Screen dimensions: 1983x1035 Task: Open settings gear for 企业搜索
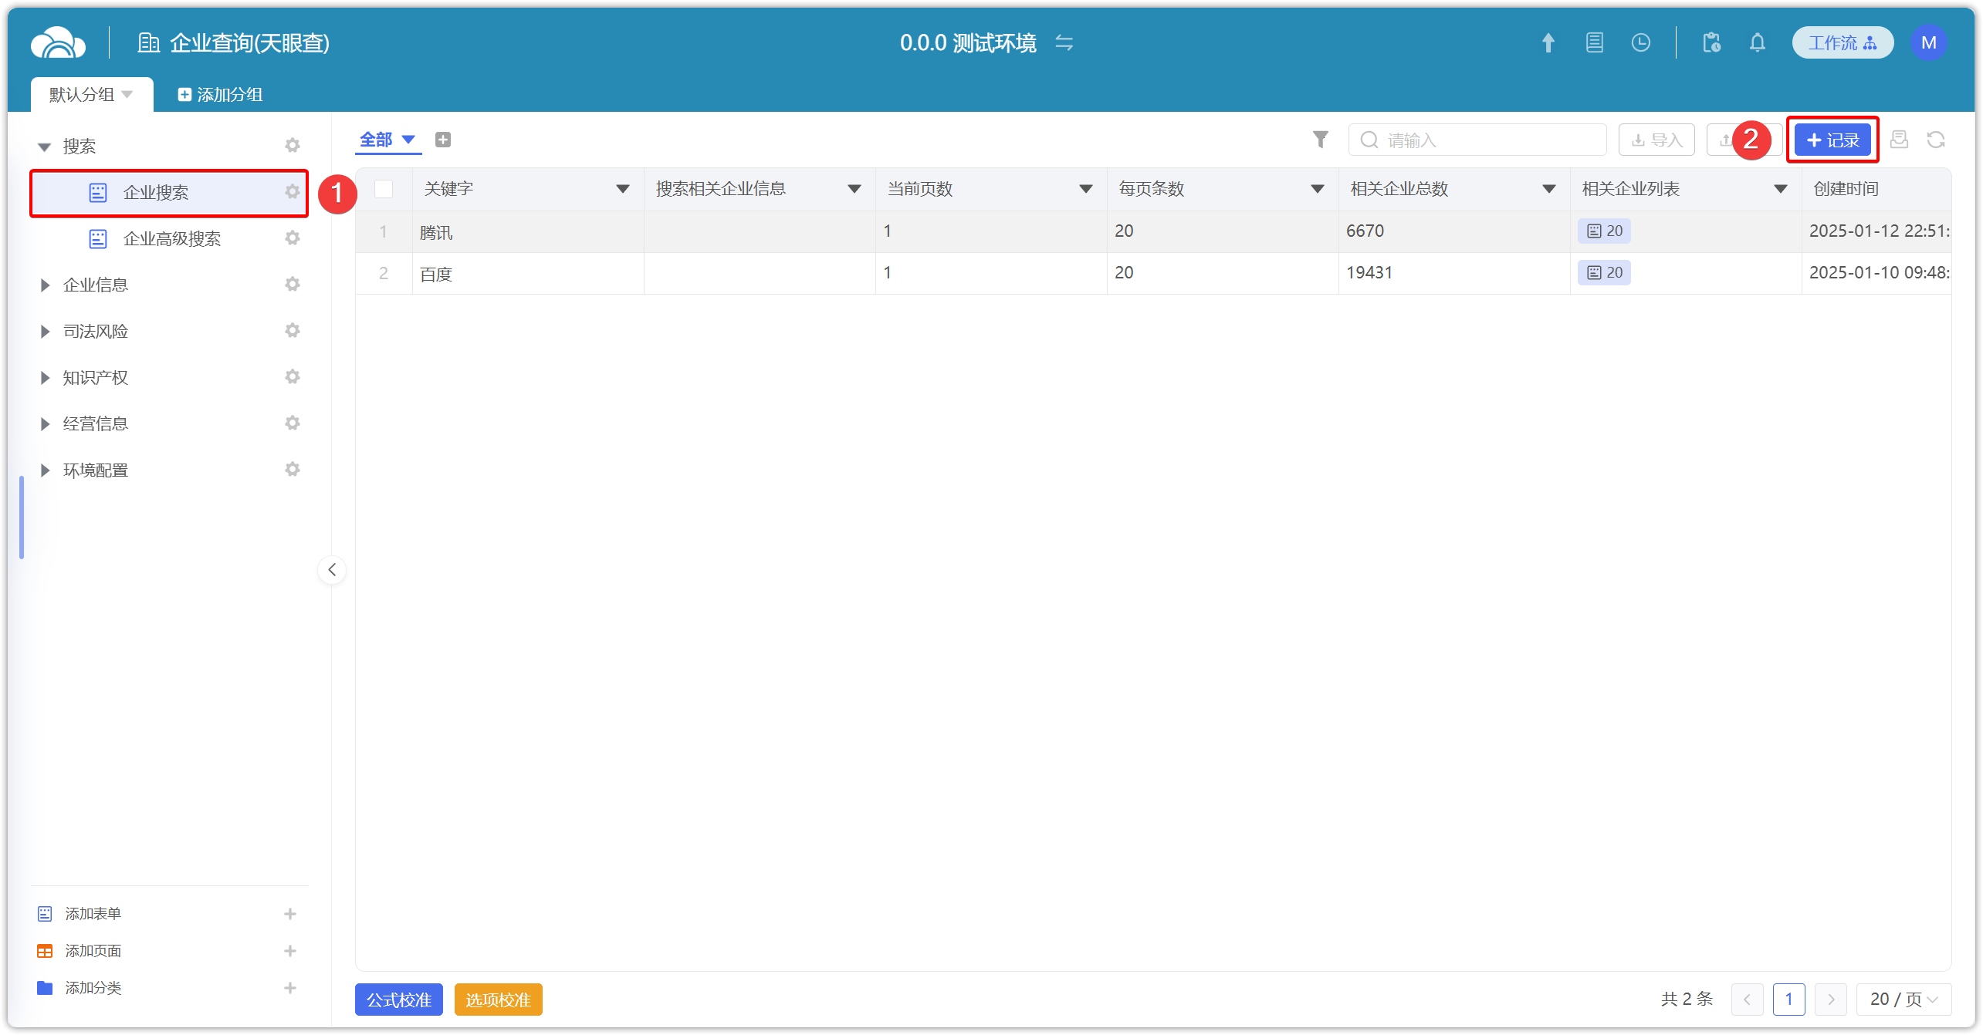point(292,191)
